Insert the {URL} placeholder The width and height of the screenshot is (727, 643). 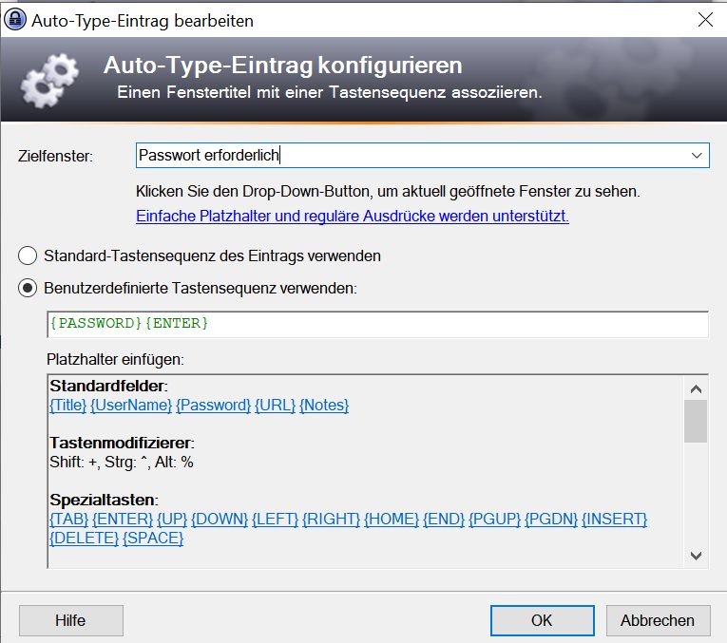pos(275,406)
